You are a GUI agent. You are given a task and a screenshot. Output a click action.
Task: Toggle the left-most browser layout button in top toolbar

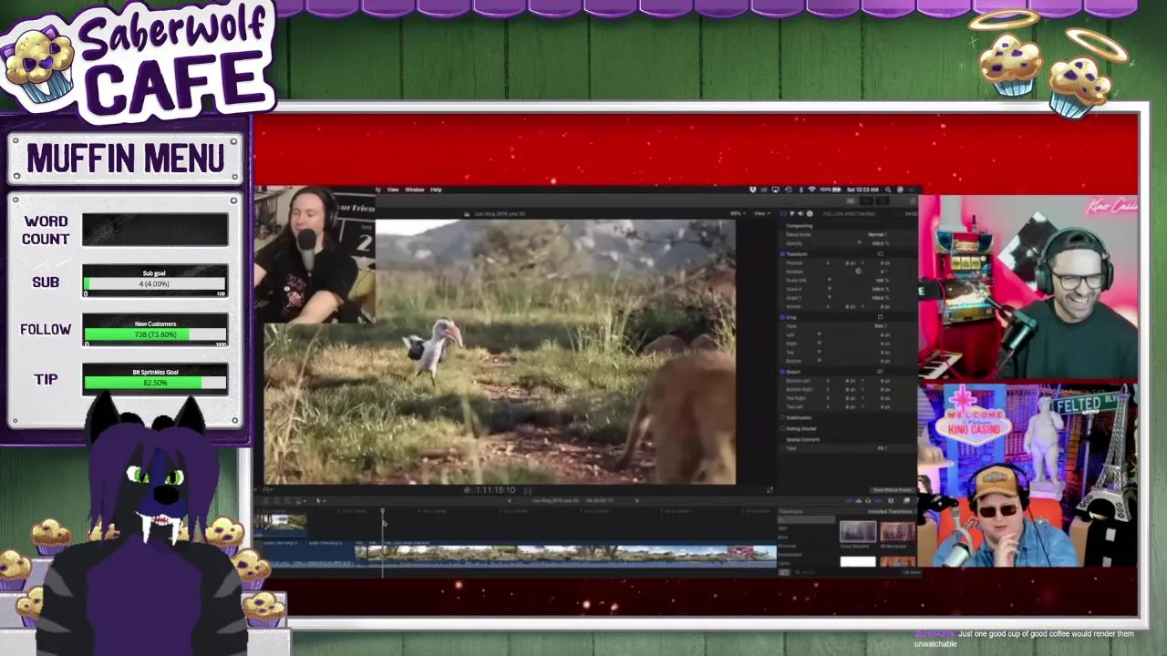(851, 200)
